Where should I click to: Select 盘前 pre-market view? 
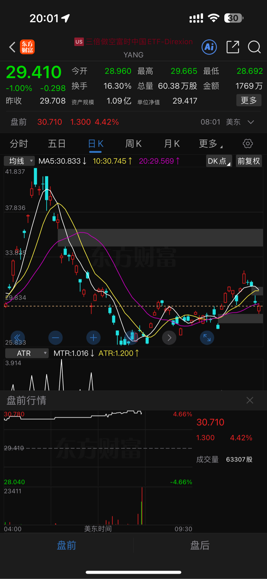66,545
